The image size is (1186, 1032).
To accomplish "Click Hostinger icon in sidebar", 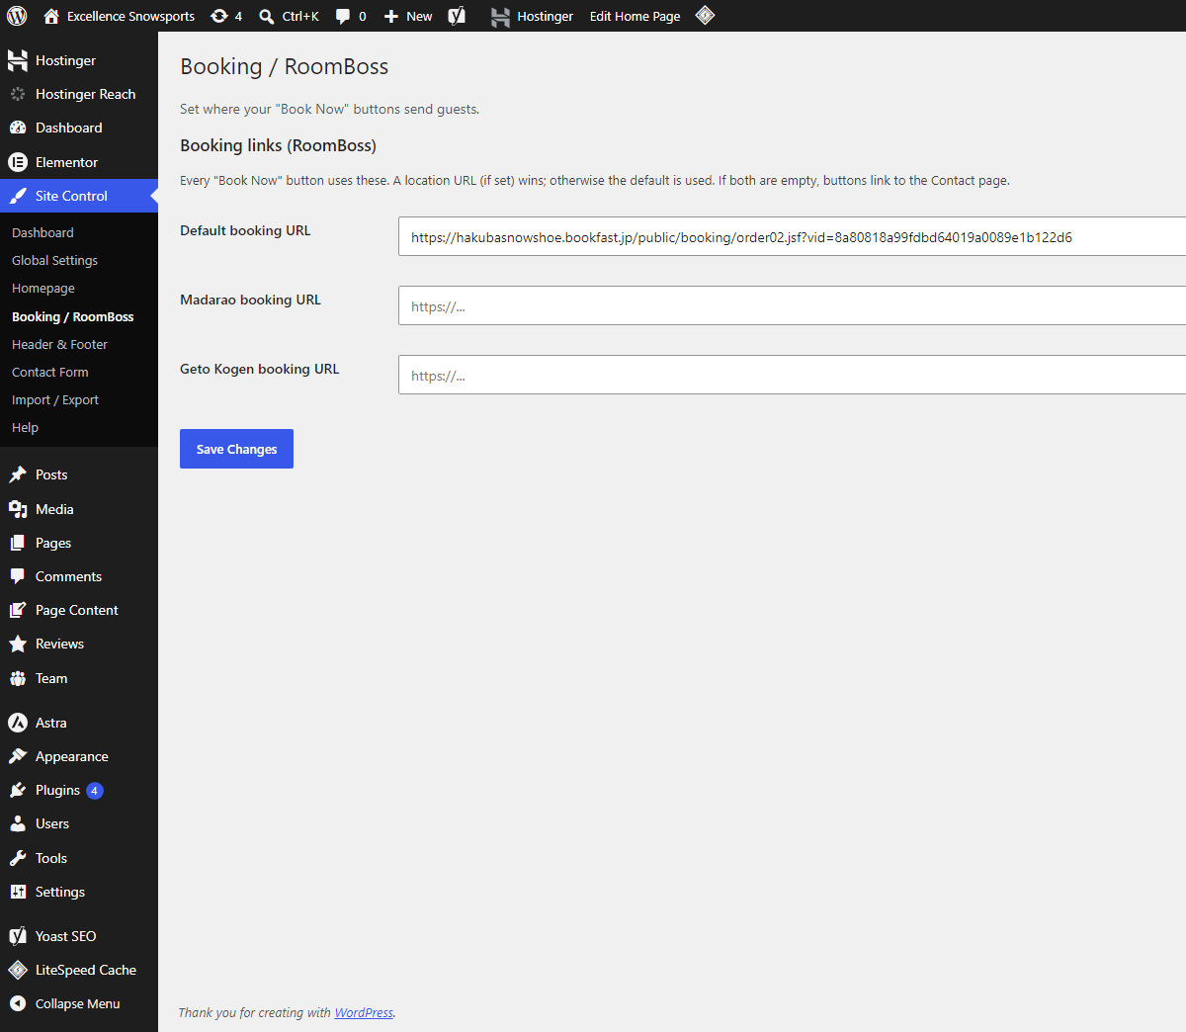I will tap(18, 60).
